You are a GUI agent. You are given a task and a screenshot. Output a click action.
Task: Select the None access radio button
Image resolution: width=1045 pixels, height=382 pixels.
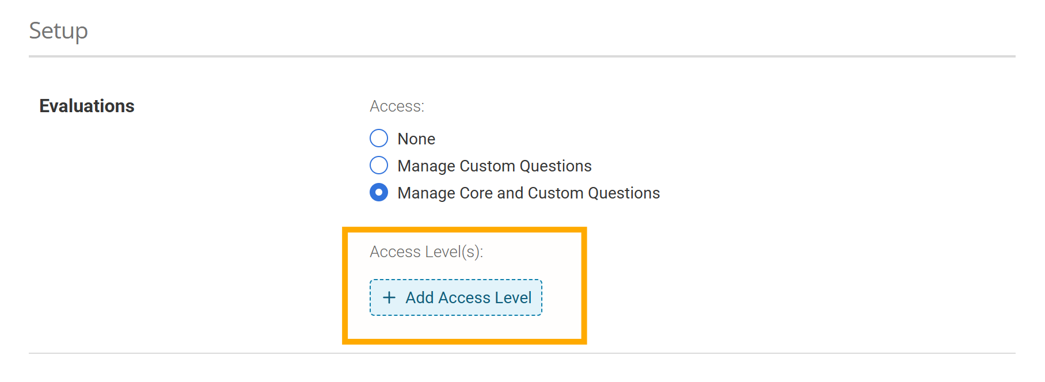379,138
